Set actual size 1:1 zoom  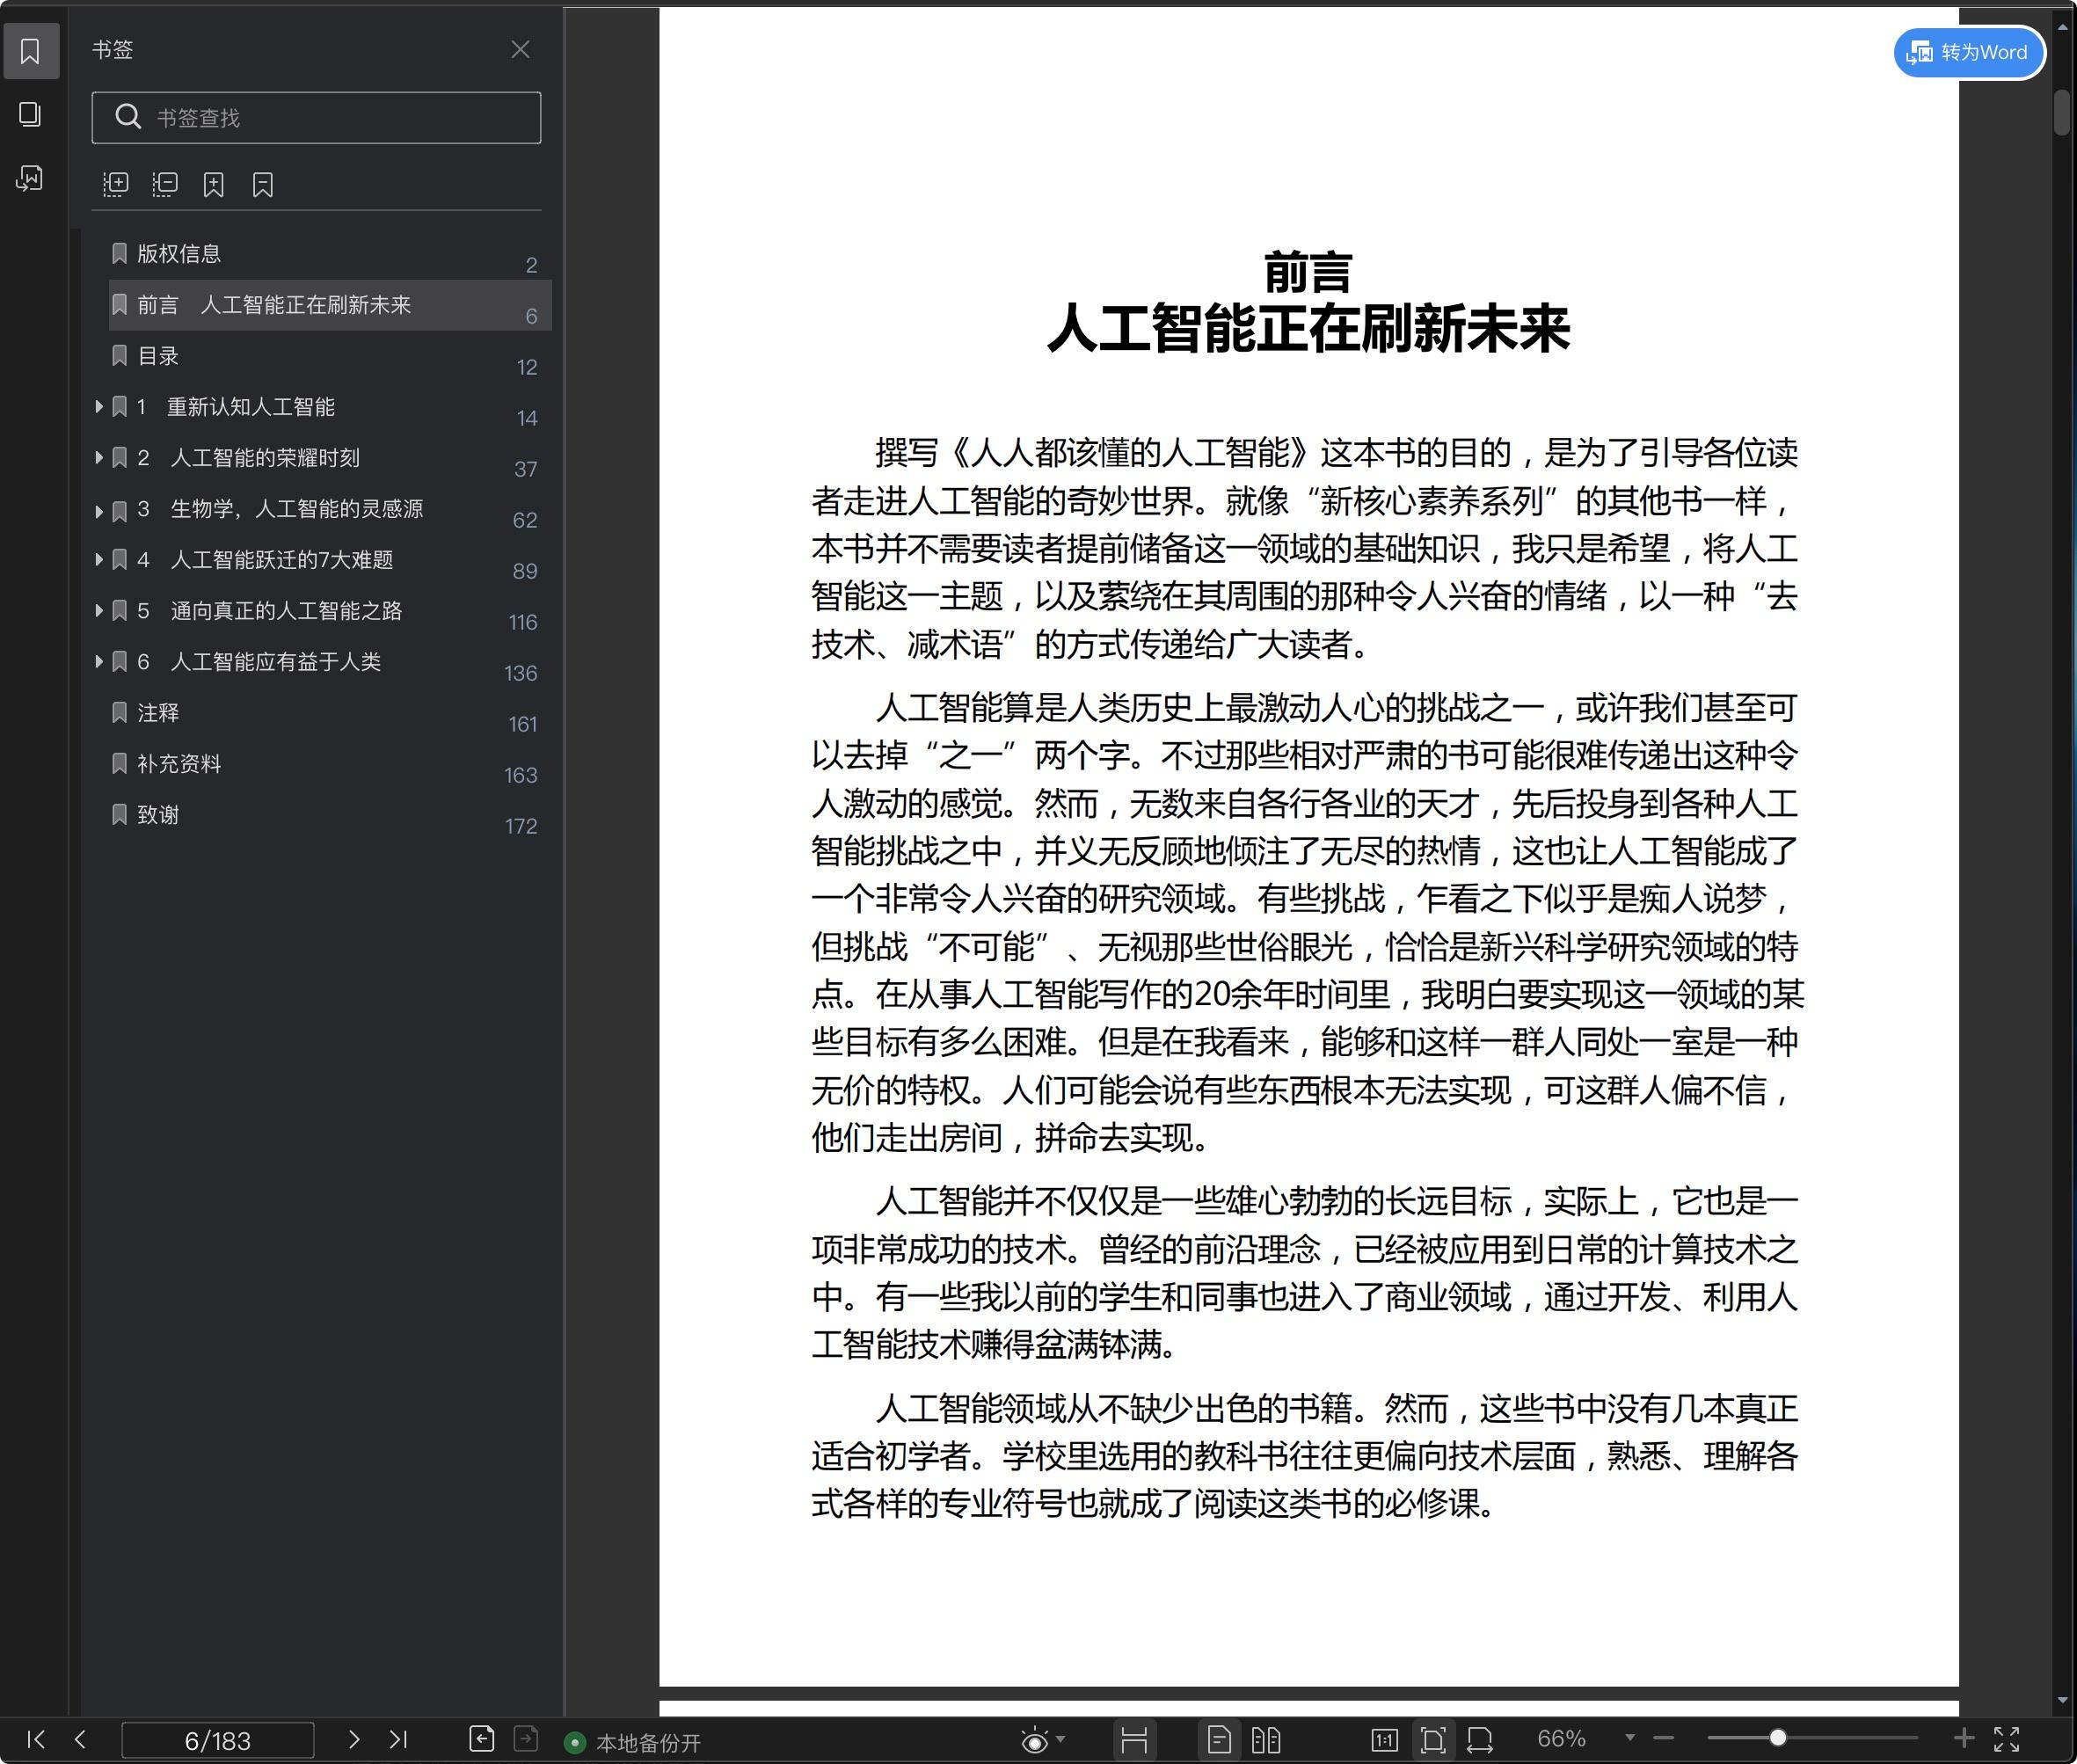pyautogui.click(x=1385, y=1741)
